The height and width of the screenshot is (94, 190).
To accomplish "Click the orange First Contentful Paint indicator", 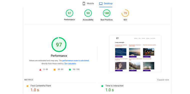I will (27, 86).
